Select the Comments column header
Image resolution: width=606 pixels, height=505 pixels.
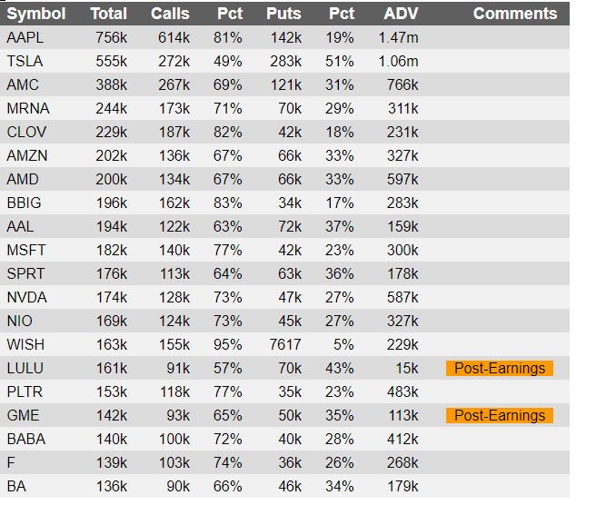pyautogui.click(x=515, y=14)
